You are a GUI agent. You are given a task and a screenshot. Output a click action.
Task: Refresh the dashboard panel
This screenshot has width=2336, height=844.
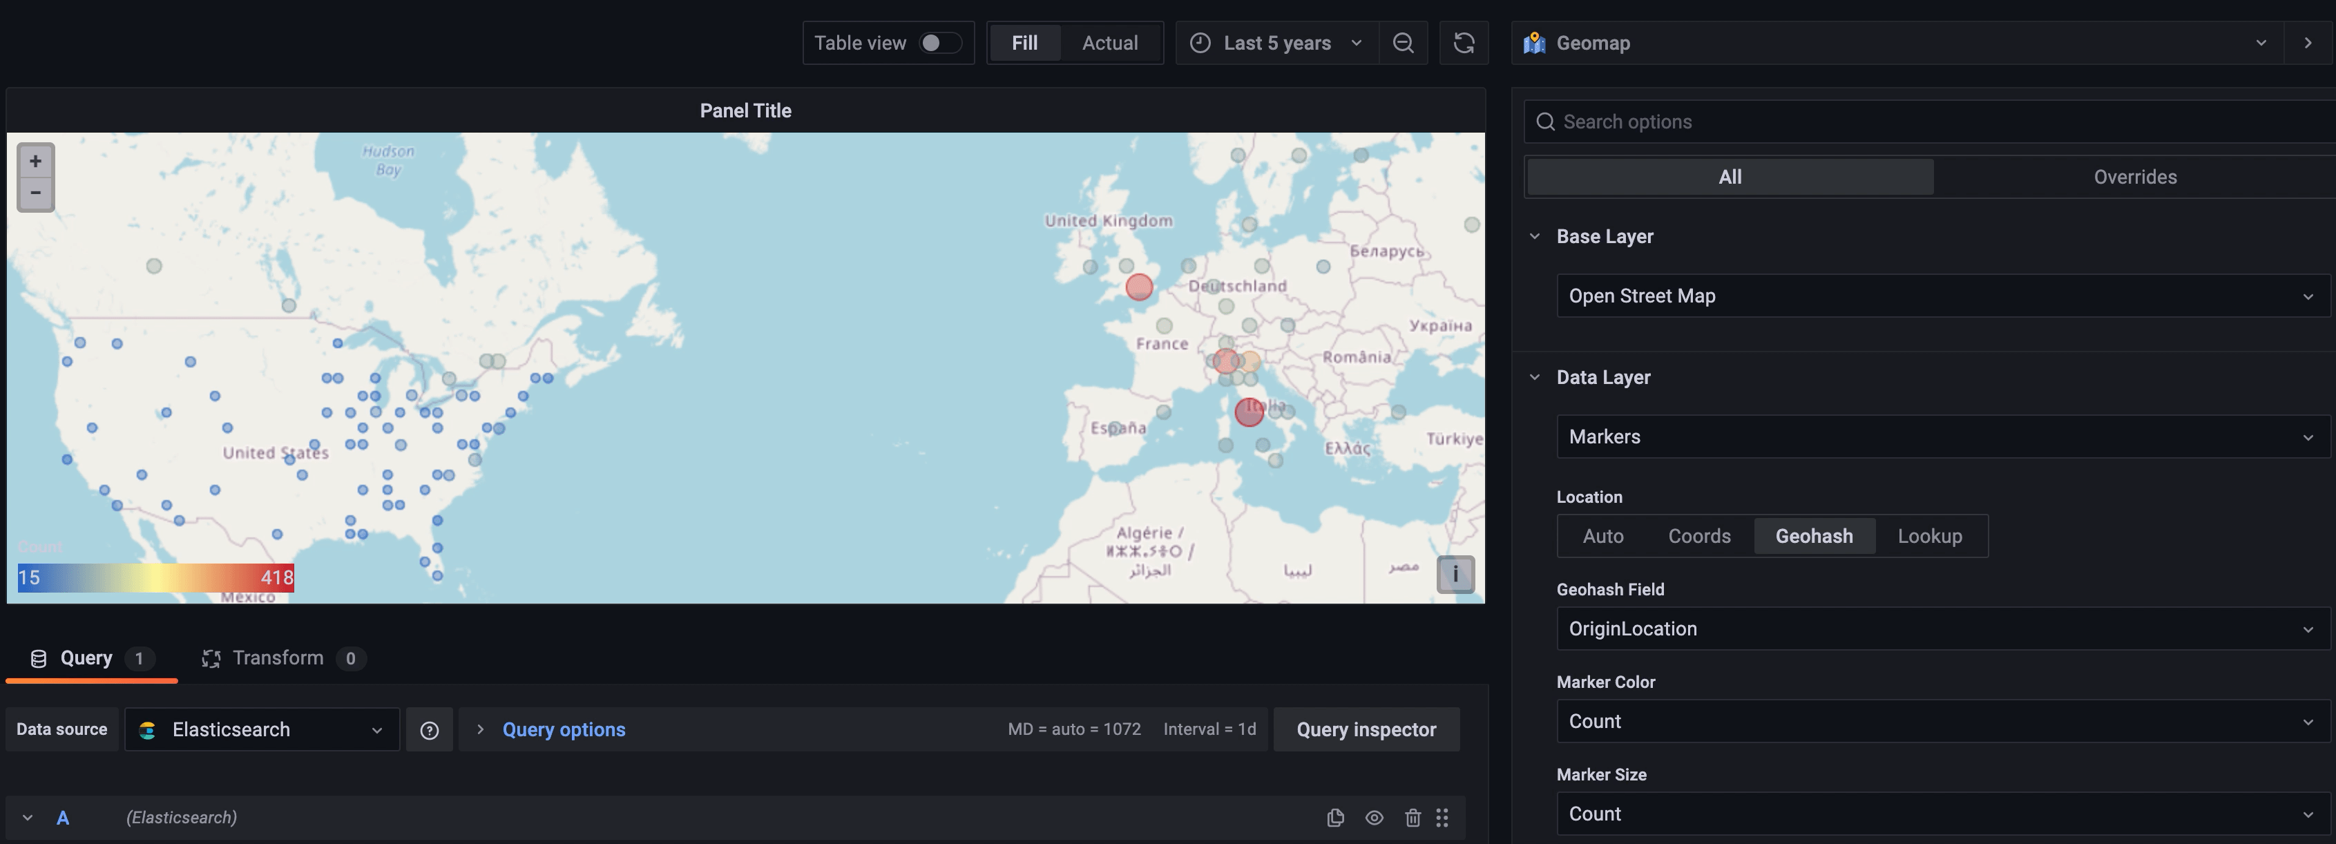click(x=1464, y=43)
